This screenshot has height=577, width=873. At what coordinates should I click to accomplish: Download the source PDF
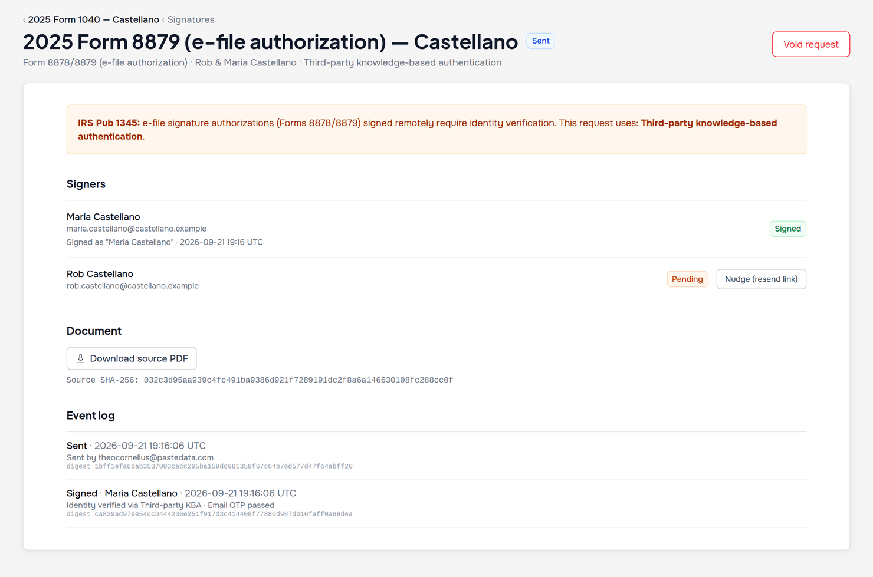click(x=132, y=358)
